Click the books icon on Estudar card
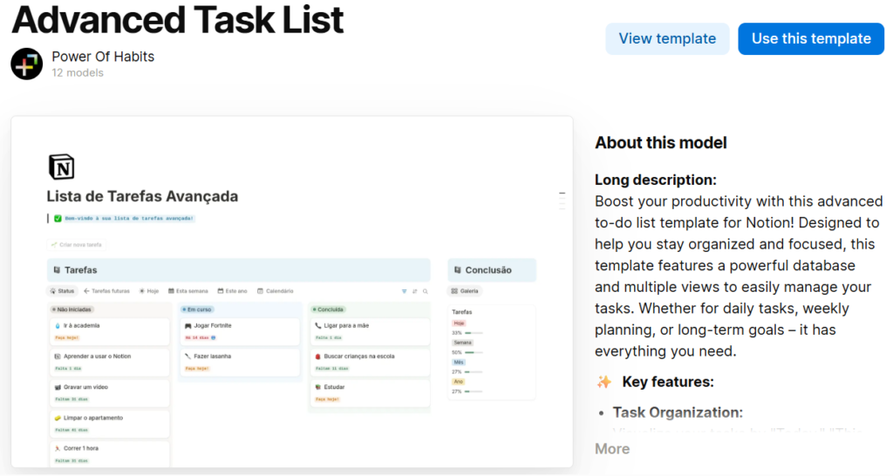 click(x=317, y=387)
